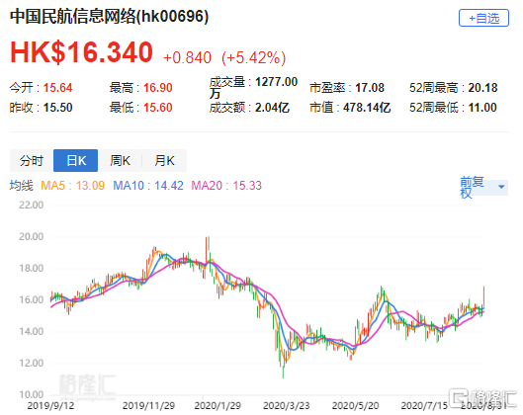Image resolution: width=523 pixels, height=415 pixels.
Task: Click the 2020/3/23 date axis label
Action: (x=286, y=406)
